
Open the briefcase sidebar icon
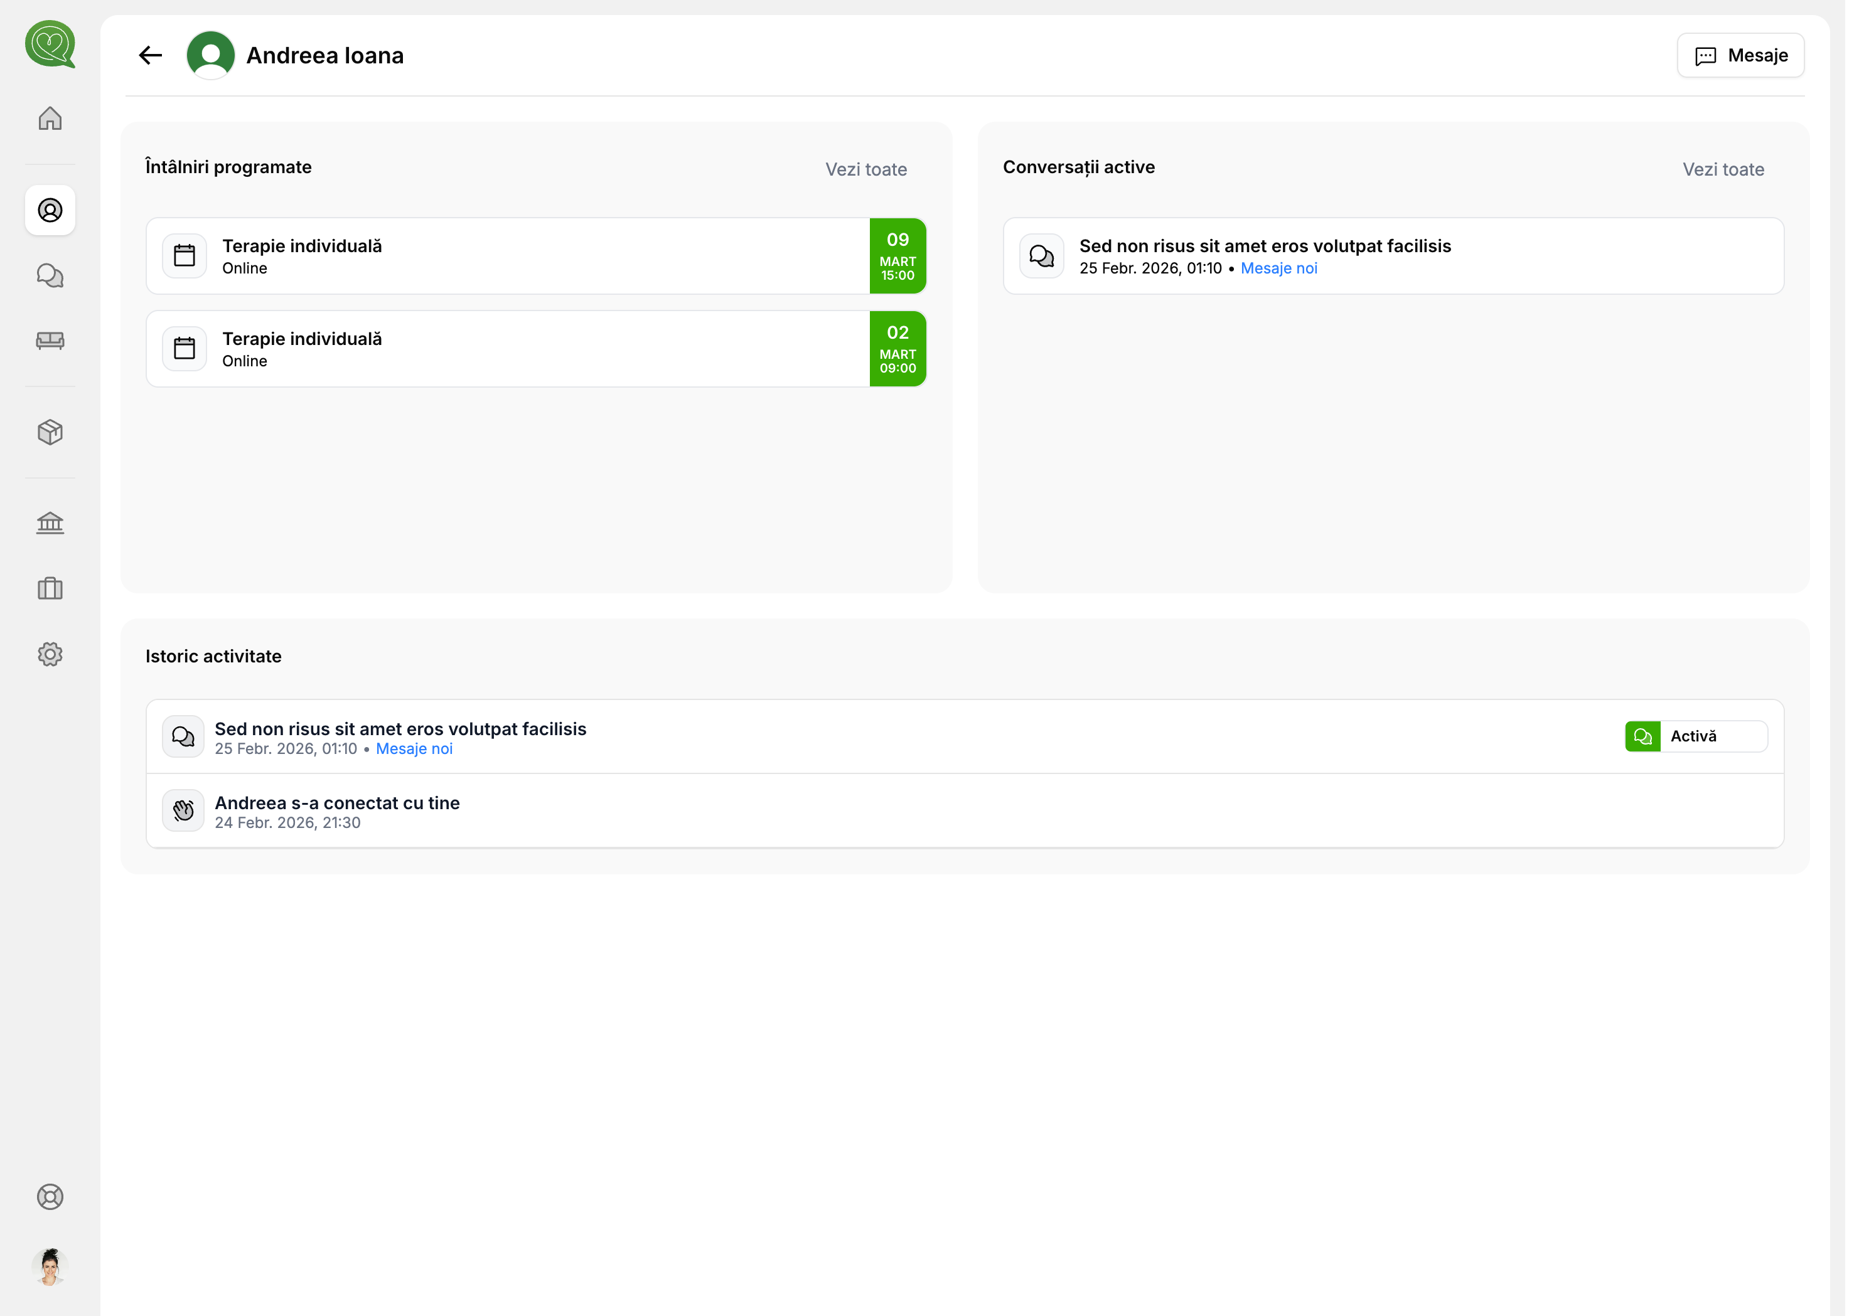50,589
